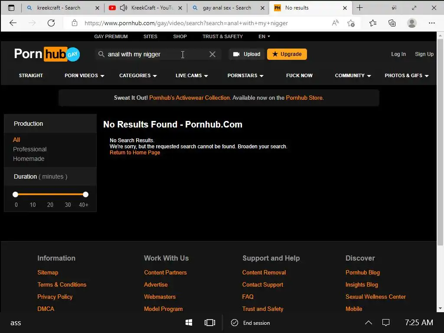444x333 pixels.
Task: Click the Duration slider maximum handle
Action: click(85, 194)
